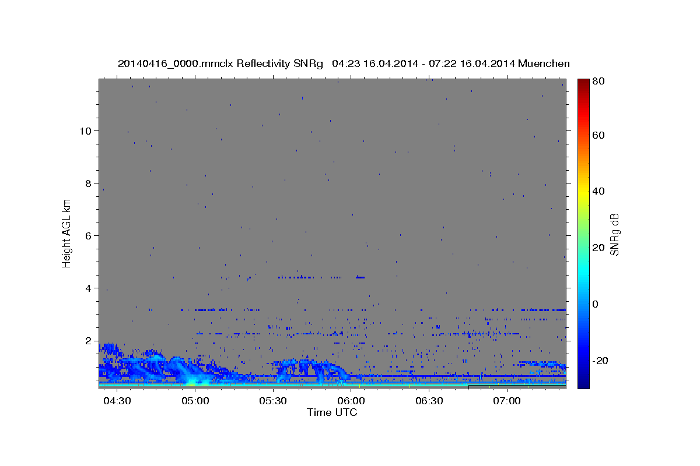Image resolution: width=700 pixels, height=466 pixels.
Task: Click the colorbar tick label '60'
Action: (598, 135)
